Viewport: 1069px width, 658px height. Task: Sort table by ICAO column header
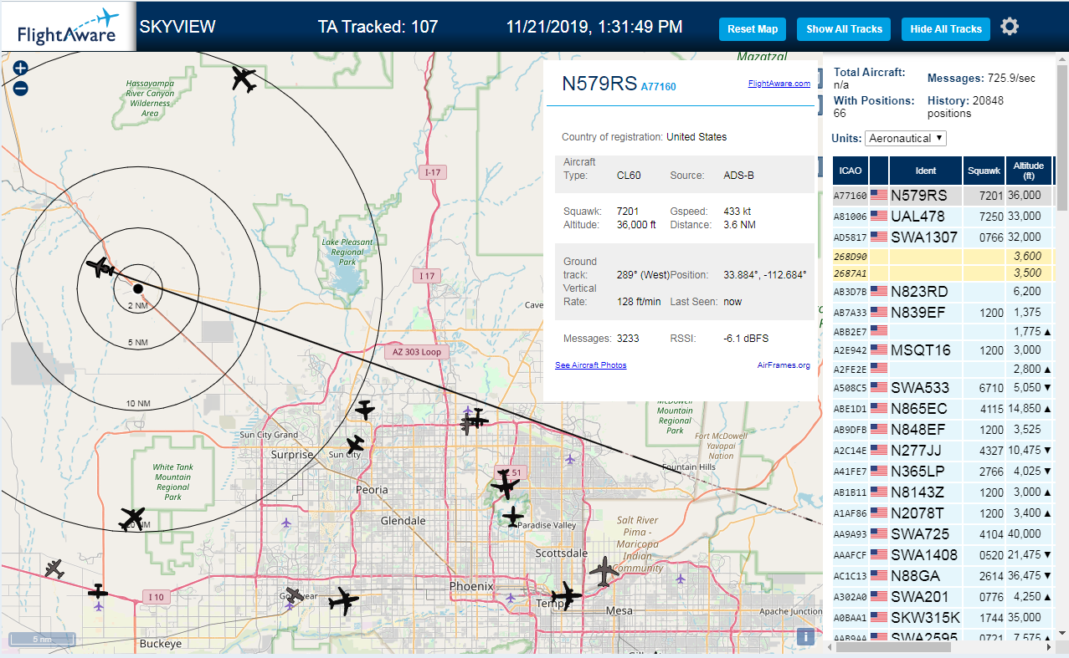click(850, 171)
